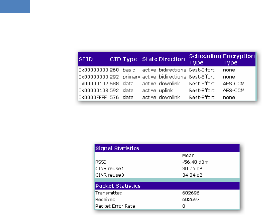Click the CINR reuse3 label

(110, 175)
